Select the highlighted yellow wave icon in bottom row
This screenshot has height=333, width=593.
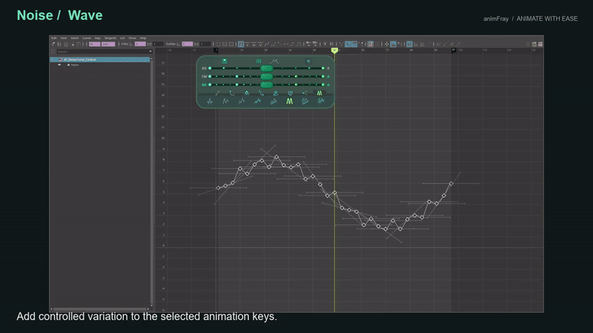pyautogui.click(x=289, y=101)
